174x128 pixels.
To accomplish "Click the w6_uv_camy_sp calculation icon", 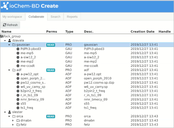I will click(18, 87).
